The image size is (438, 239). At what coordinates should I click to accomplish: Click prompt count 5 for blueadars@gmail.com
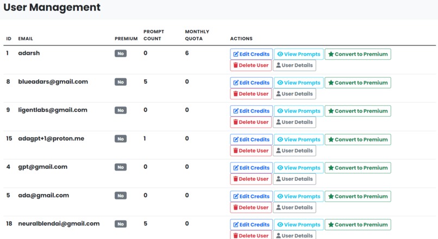[x=145, y=82]
